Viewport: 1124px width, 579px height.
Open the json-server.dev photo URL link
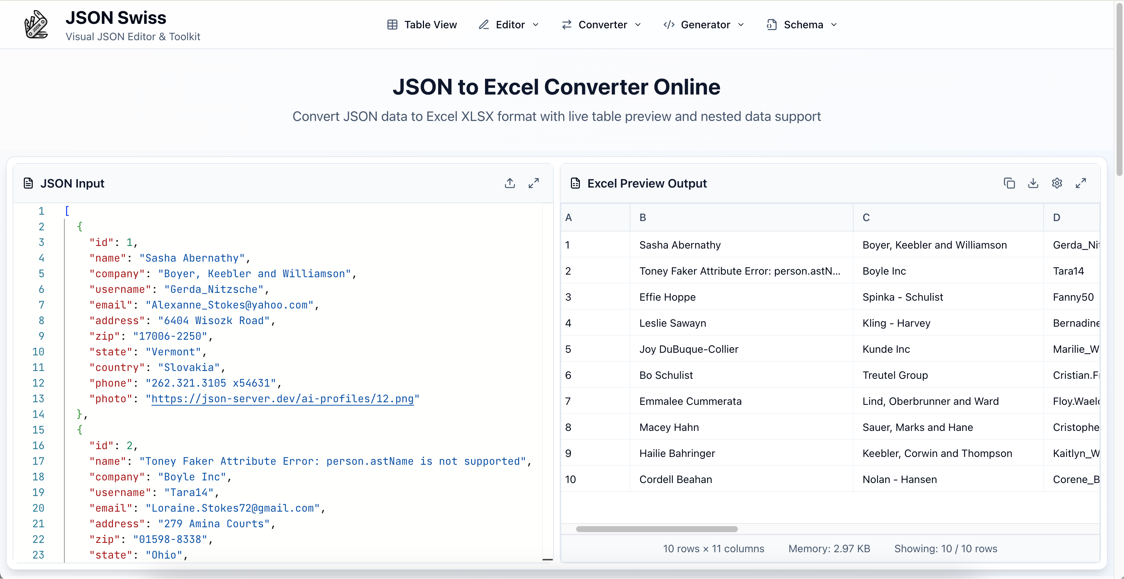(282, 399)
